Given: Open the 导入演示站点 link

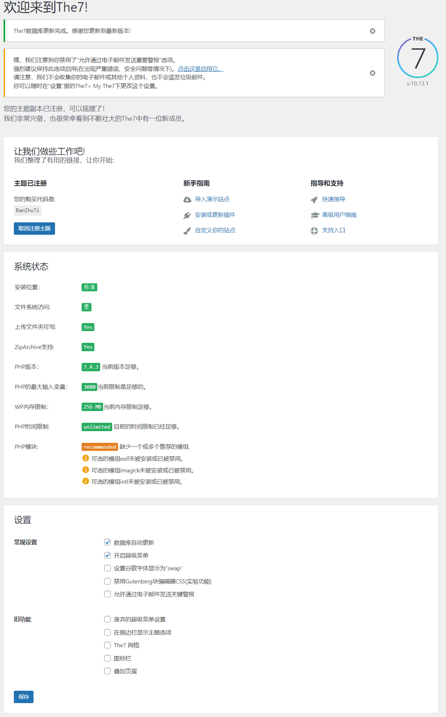Looking at the screenshot, I should 212,199.
